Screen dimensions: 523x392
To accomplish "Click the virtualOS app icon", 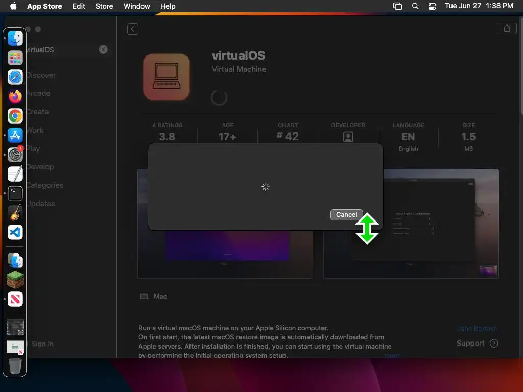I will (167, 77).
